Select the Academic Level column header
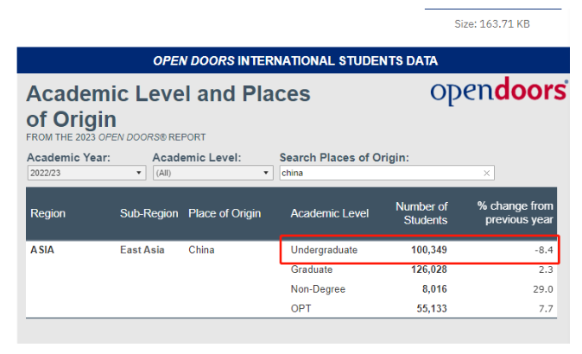 coord(330,213)
